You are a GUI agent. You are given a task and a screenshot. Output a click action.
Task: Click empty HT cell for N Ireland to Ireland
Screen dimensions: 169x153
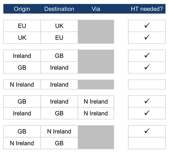point(146,85)
